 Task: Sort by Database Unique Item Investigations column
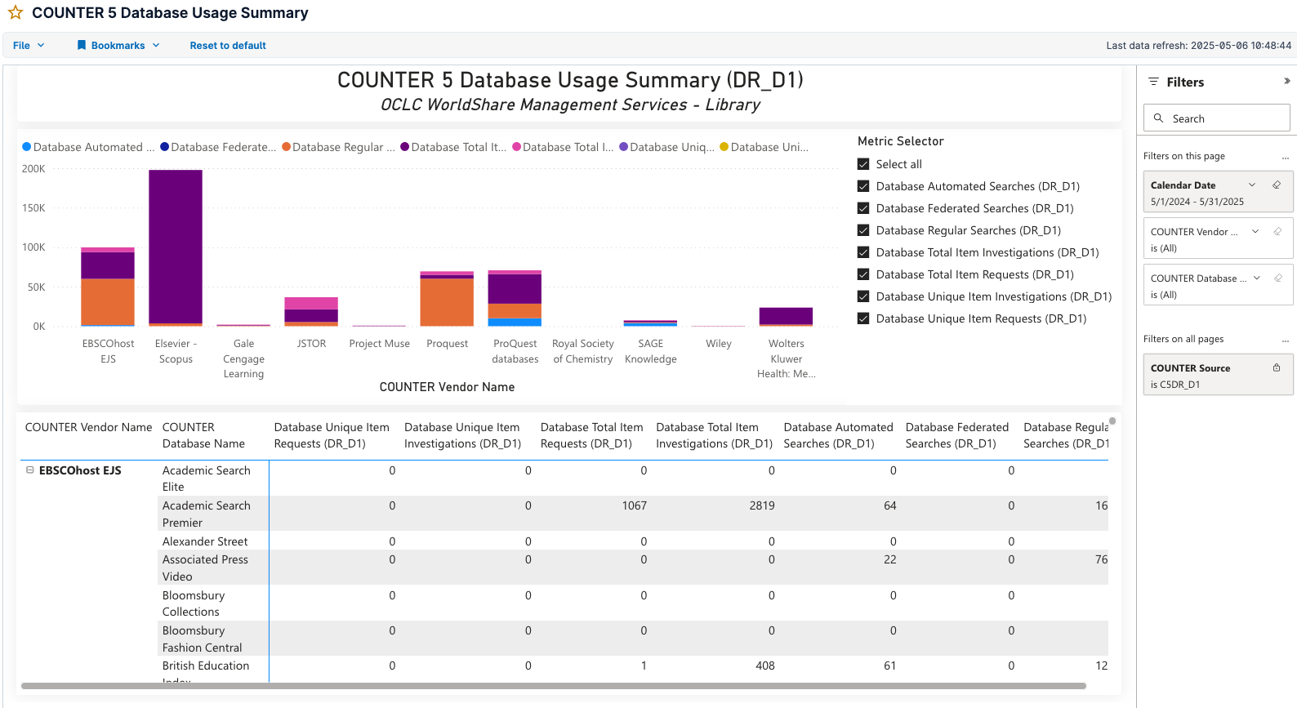coord(462,435)
